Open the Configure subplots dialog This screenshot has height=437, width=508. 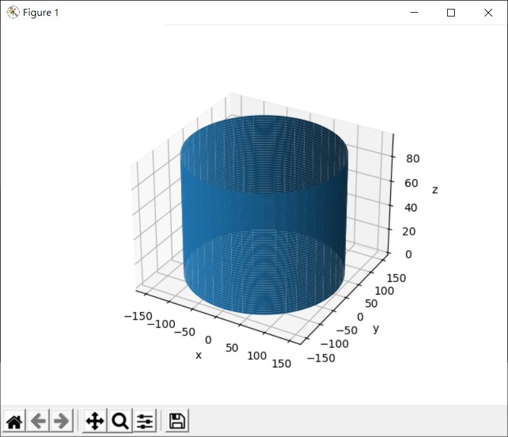click(145, 421)
